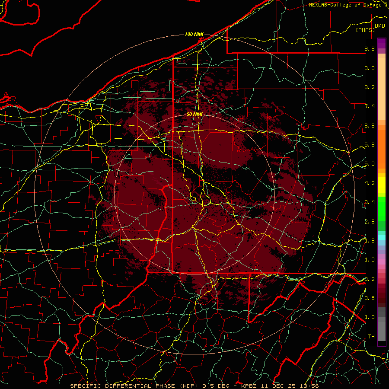Click the 3.4 value on color scale
The width and height of the screenshot is (389, 389).
pyautogui.click(x=370, y=202)
